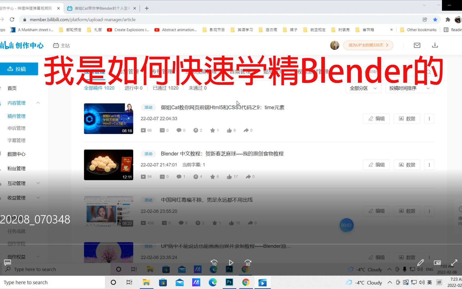Open Task View on the bottom Windows taskbar
Screen dimensions: 462x289
coord(129,282)
